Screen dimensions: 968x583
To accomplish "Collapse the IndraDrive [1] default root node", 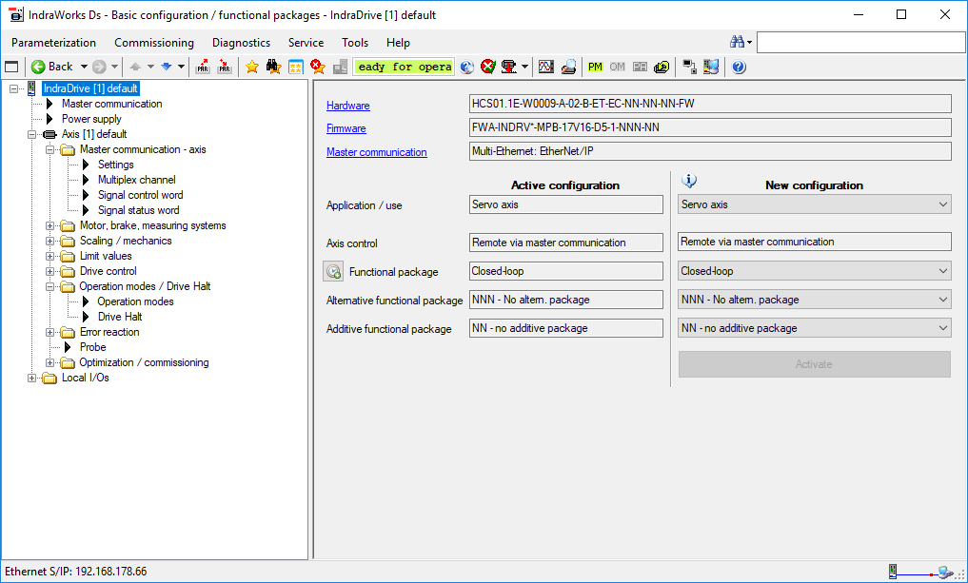I will coord(14,88).
